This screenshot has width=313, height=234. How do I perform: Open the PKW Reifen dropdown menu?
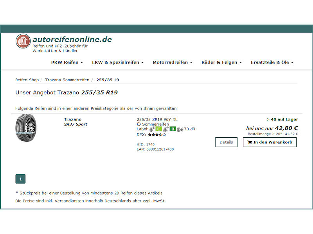tap(67, 62)
